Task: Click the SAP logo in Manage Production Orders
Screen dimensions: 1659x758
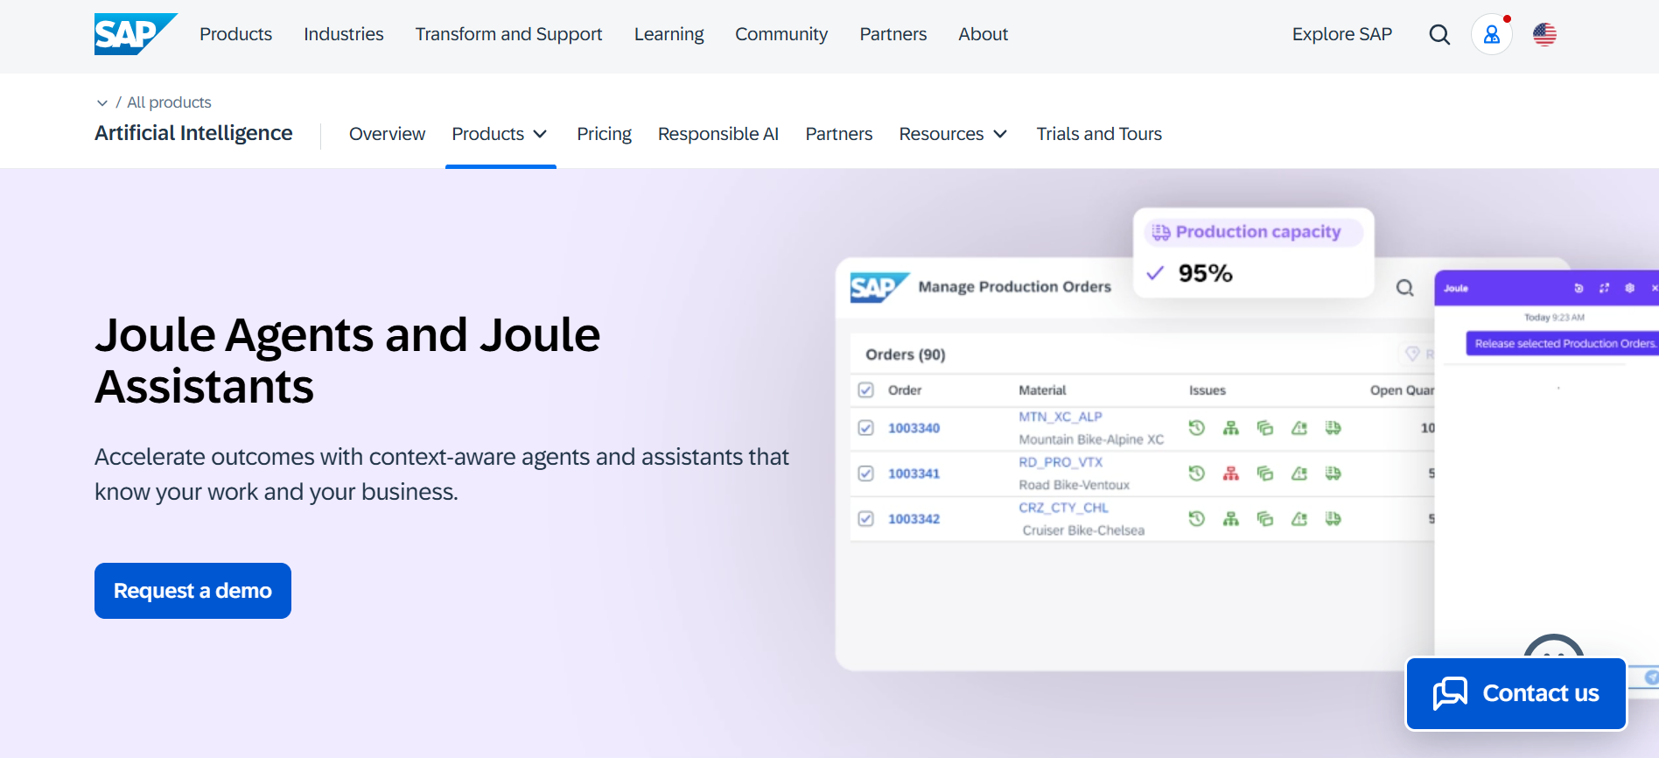Action: [x=879, y=287]
